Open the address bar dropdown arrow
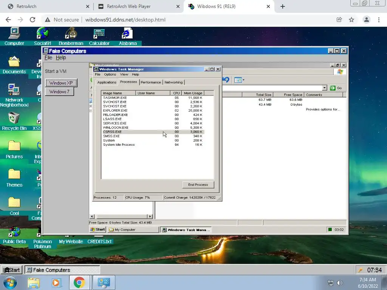The image size is (387, 290). (325, 88)
